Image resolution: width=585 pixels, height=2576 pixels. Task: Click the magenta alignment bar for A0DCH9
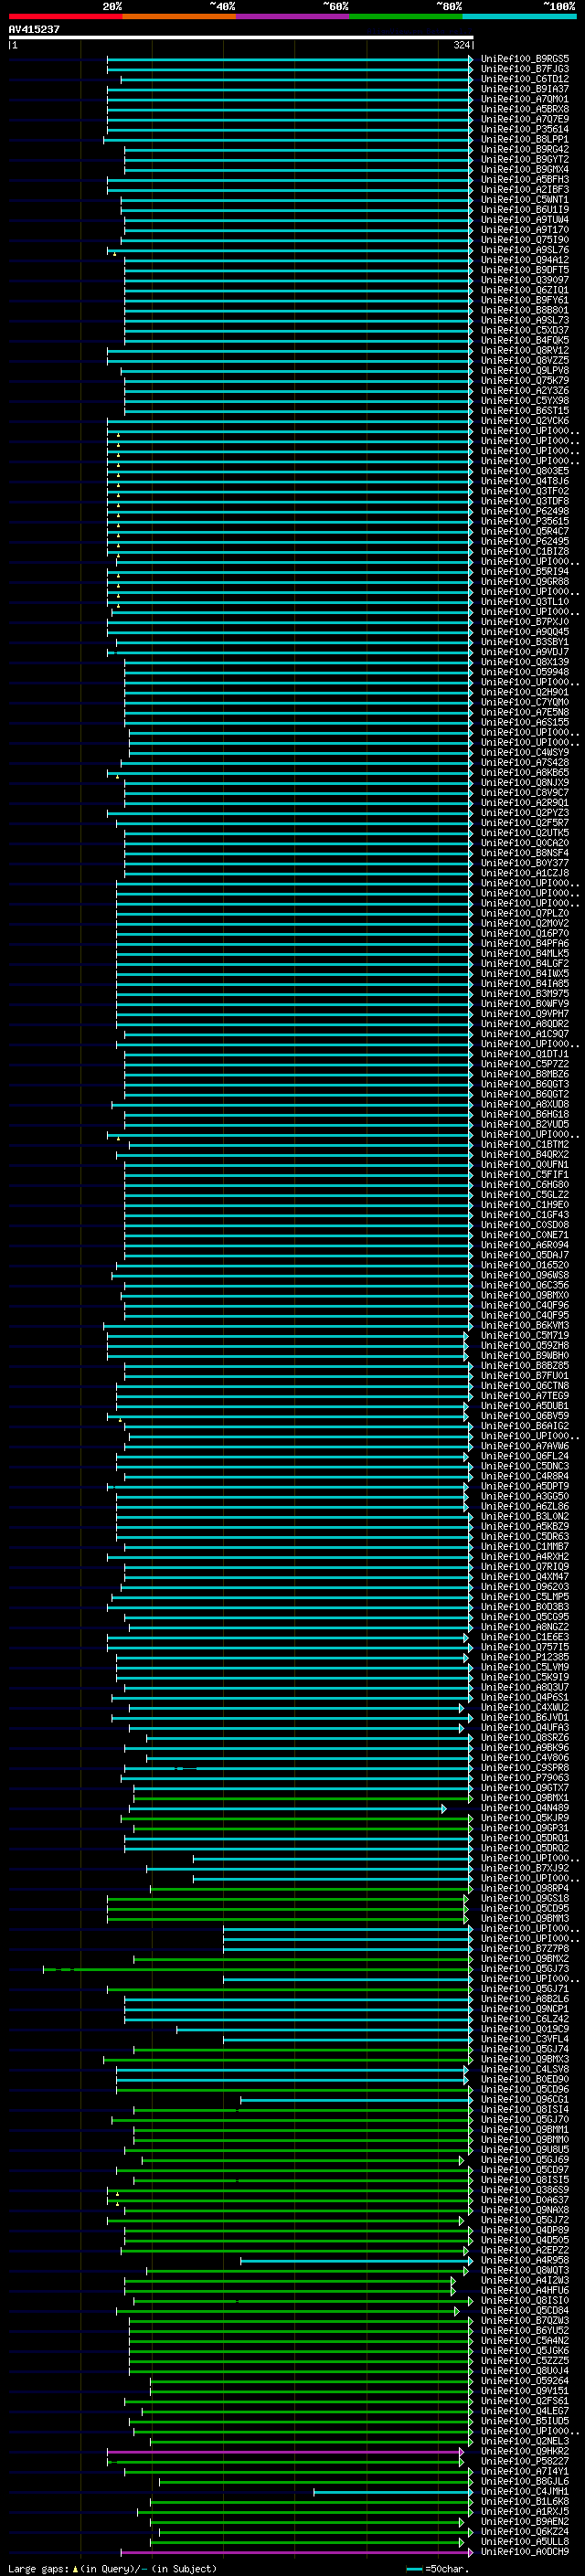click(297, 2552)
